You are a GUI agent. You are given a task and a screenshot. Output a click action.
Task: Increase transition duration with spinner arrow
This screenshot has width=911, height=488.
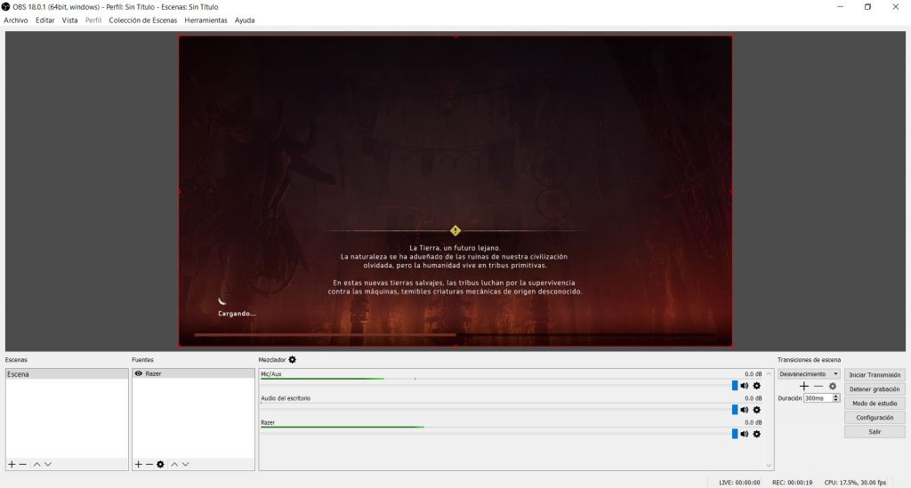click(838, 396)
